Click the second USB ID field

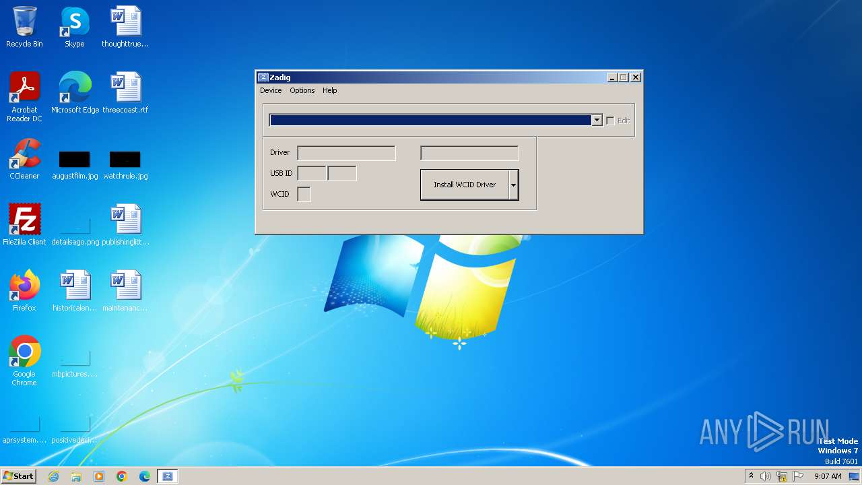[341, 173]
